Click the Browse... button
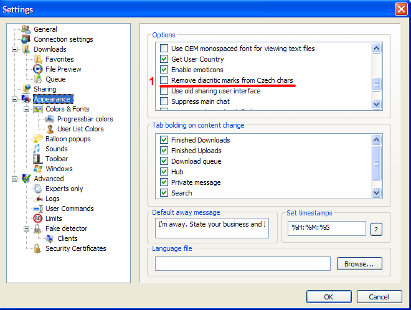The image size is (411, 310). pyautogui.click(x=359, y=264)
